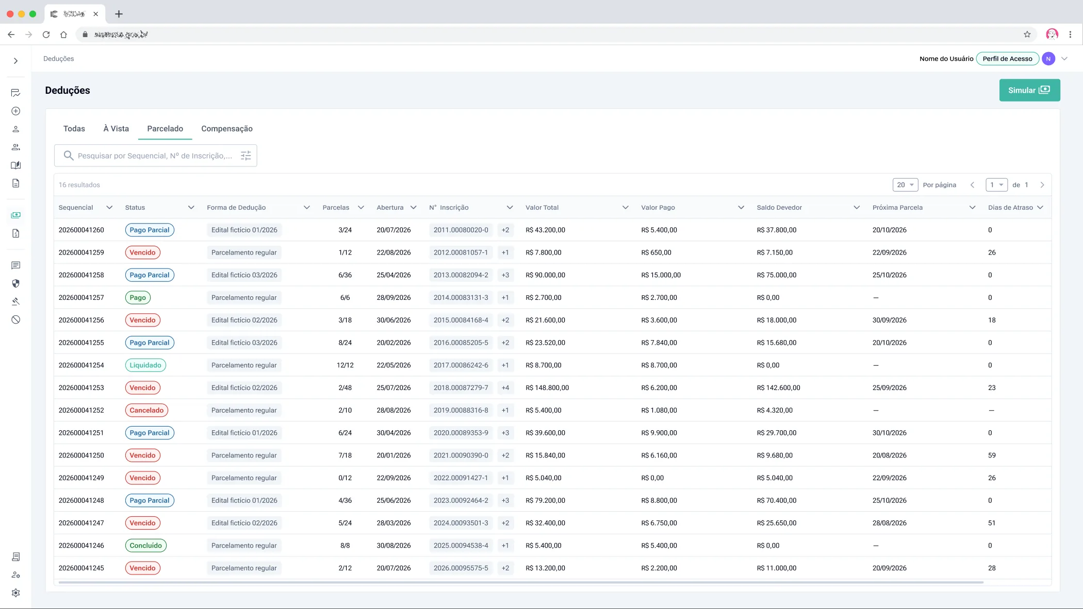Image resolution: width=1083 pixels, height=609 pixels.
Task: Click the Cancelado status badge
Action: point(146,411)
